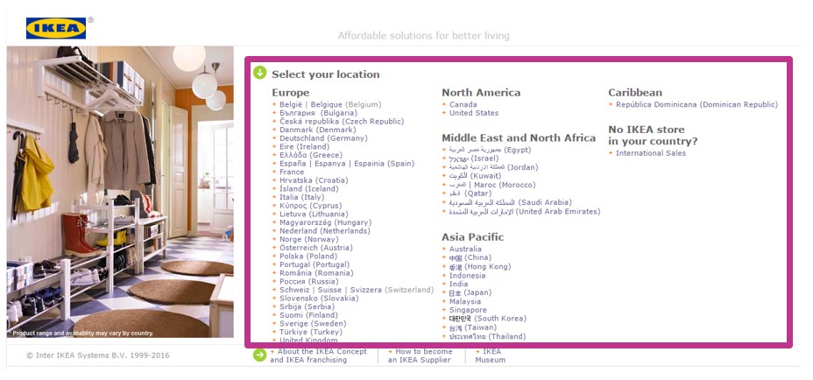Go to Suomi (Finland)
The height and width of the screenshot is (380, 813).
click(308, 314)
